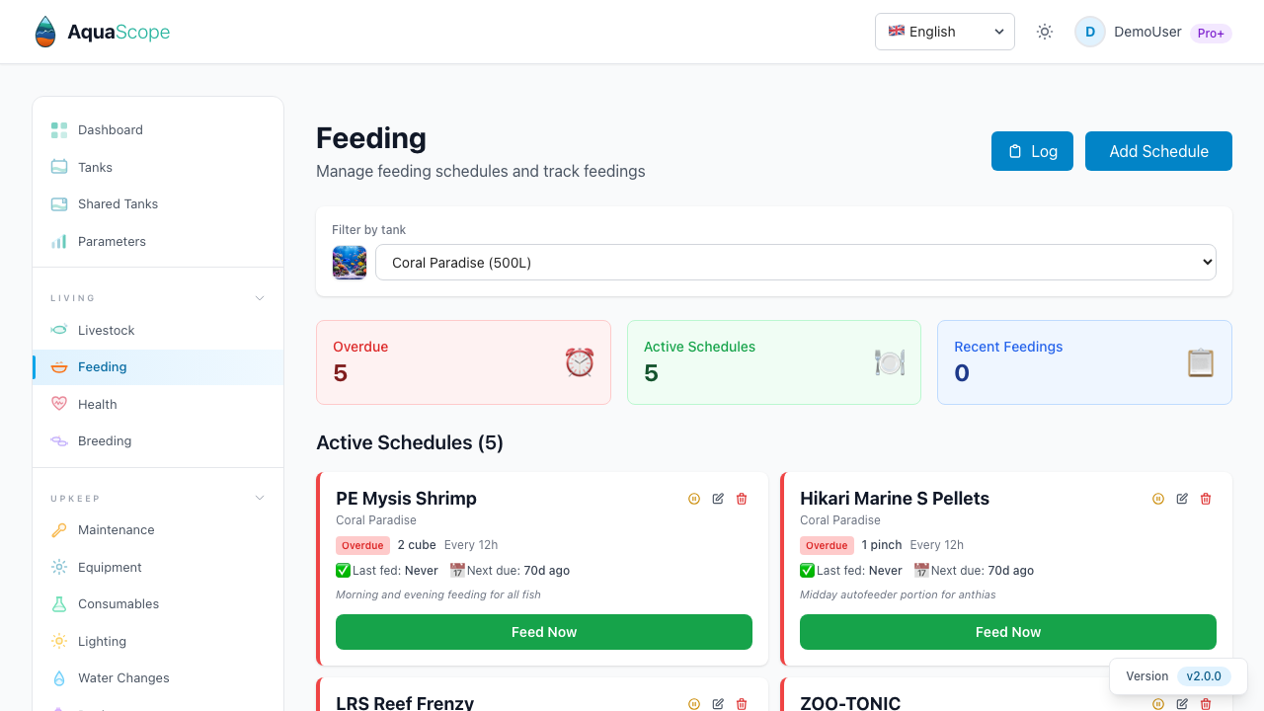Edit the PE Mysis Shrimp schedule
This screenshot has height=711, width=1264.
tap(718, 499)
